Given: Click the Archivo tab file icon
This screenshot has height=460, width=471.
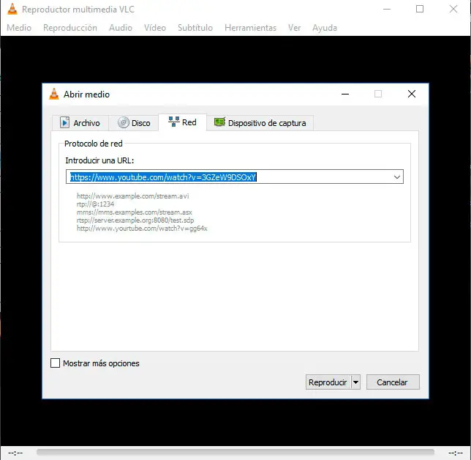Looking at the screenshot, I should 64,122.
